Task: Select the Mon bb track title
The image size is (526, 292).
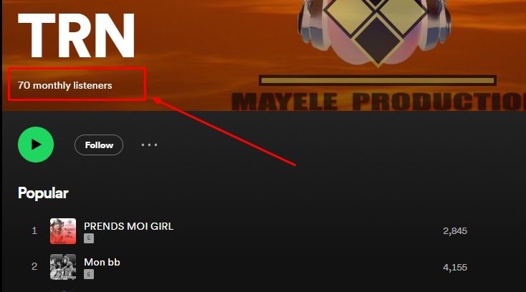Action: tap(102, 262)
